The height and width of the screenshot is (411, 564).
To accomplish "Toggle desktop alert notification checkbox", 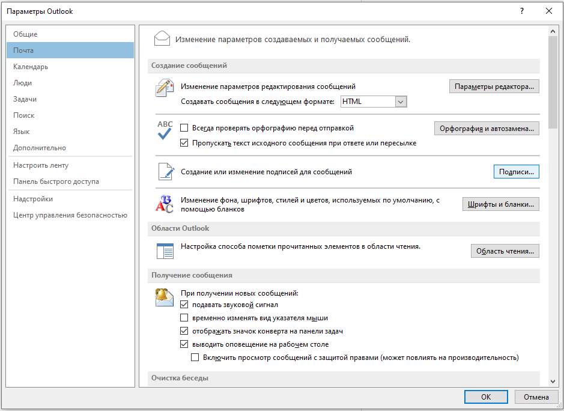I will [184, 344].
